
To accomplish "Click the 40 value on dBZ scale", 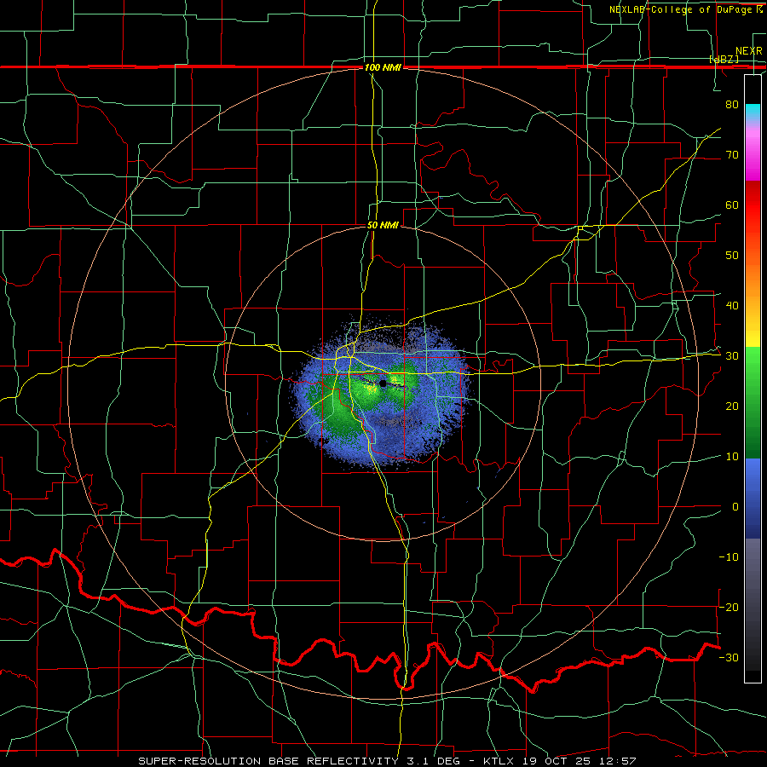I will 732,306.
